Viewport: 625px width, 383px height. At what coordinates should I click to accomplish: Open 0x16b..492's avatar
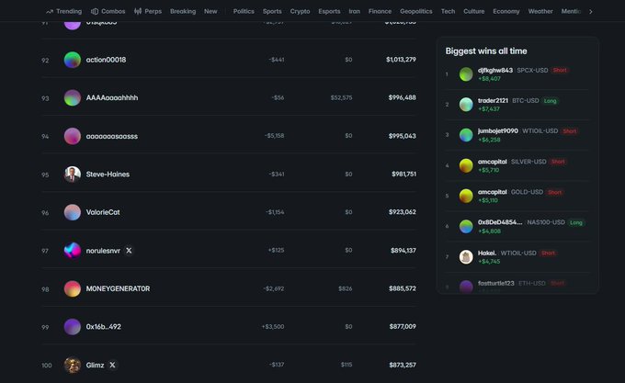pos(73,327)
